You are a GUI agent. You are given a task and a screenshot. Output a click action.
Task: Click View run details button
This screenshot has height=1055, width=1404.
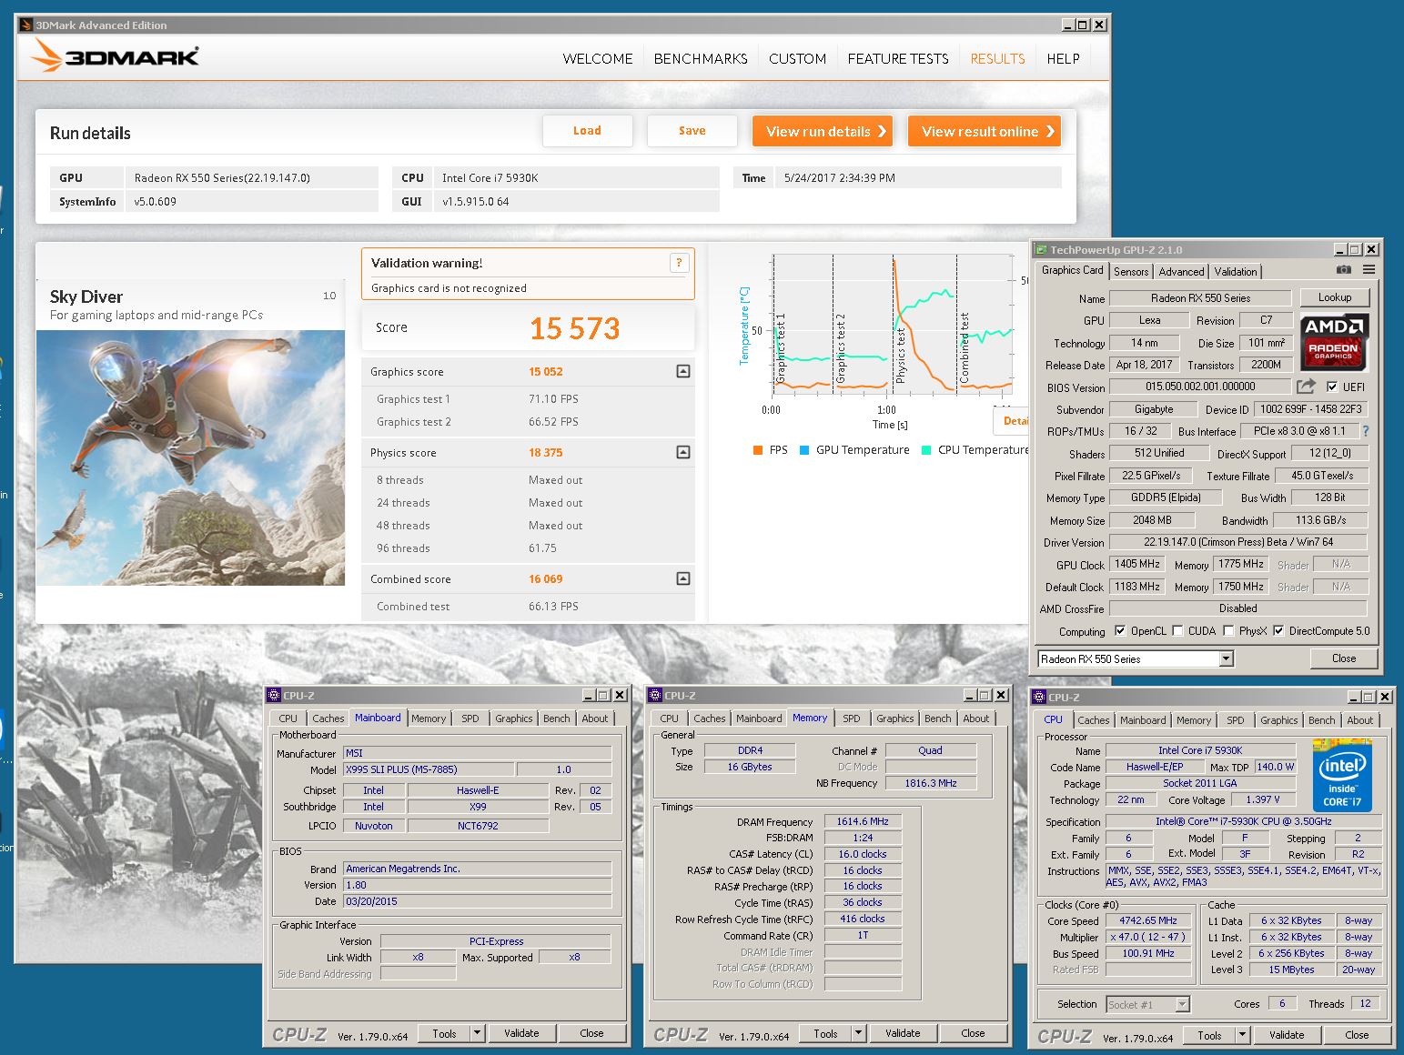pos(822,131)
